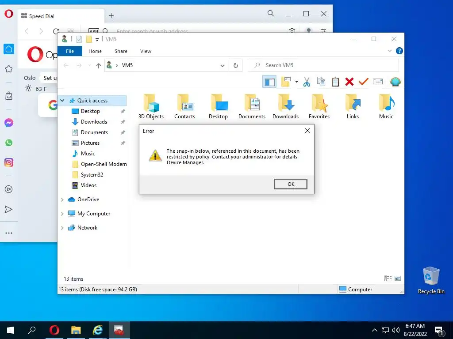Select the Downloads folder in file pane
453x339 pixels.
285,106
